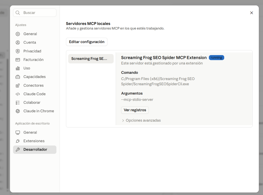Image resolution: width=263 pixels, height=195 pixels.
Task: Click the Capacidades toolbox icon
Action: [x=18, y=77]
